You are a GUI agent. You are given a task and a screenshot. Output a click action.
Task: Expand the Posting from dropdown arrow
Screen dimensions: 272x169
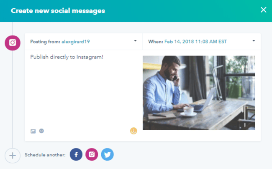[135, 41]
